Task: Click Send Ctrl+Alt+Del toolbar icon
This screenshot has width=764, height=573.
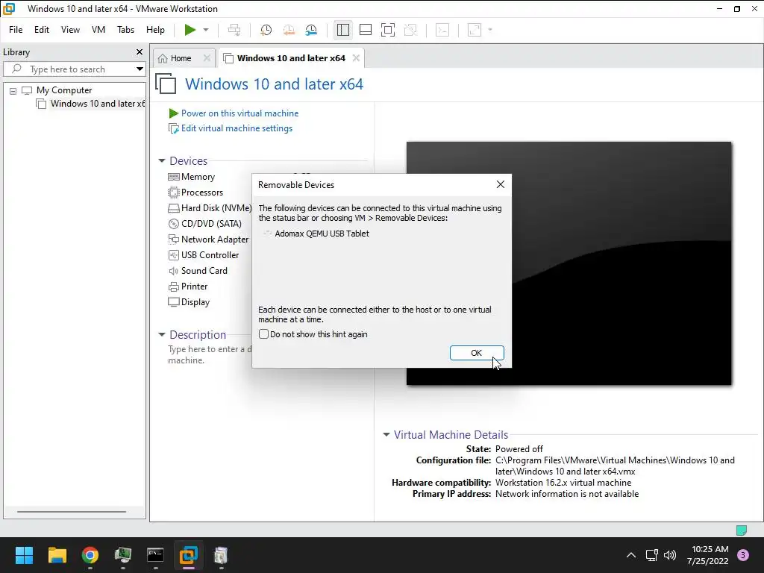Action: [x=234, y=30]
